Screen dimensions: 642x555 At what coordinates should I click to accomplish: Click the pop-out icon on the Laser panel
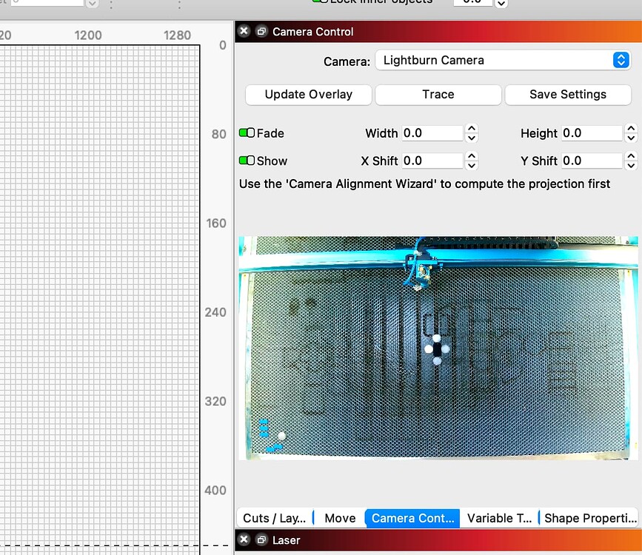coord(261,540)
